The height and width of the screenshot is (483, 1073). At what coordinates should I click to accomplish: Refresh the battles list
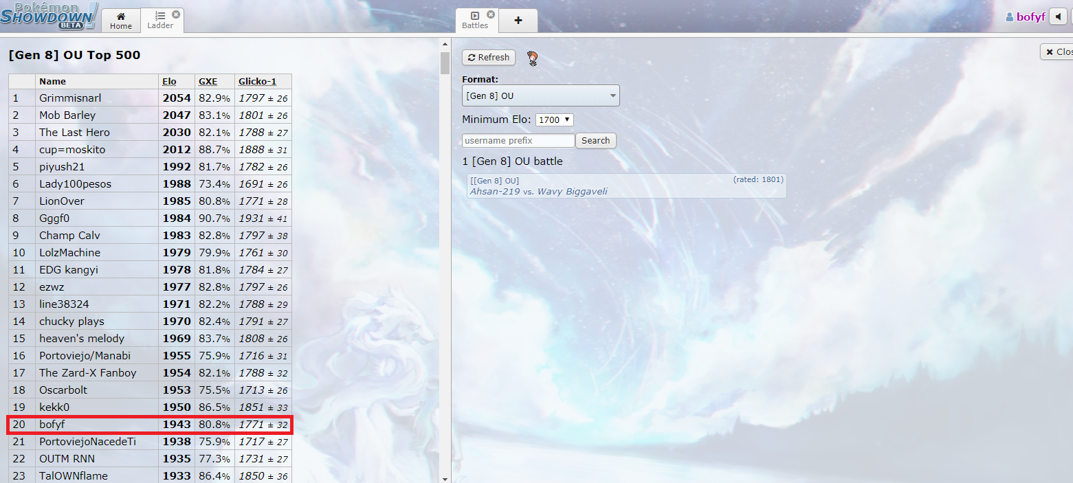[x=489, y=58]
